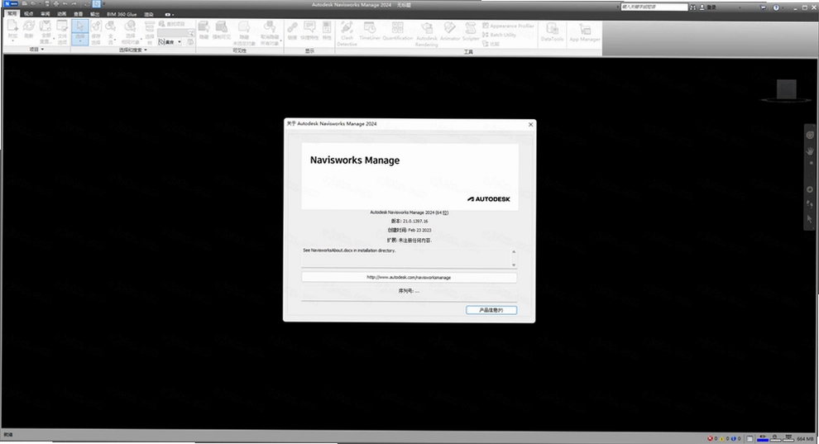The height and width of the screenshot is (444, 819).
Task: Open Autodesk Rendering tool
Action: tap(427, 33)
